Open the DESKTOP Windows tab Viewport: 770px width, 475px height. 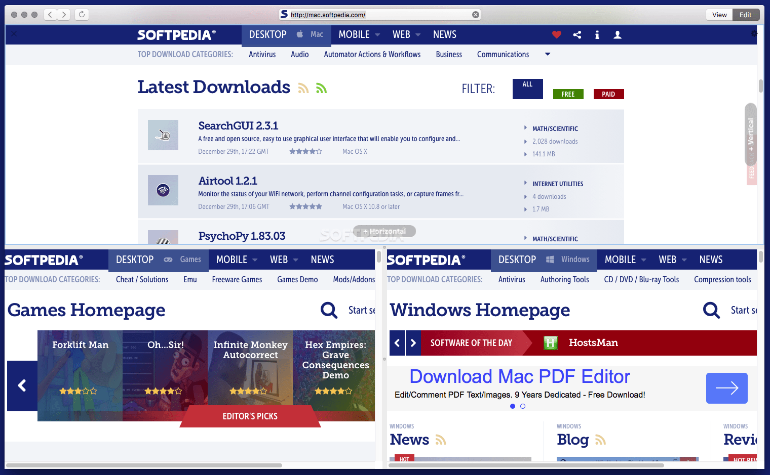(x=544, y=260)
